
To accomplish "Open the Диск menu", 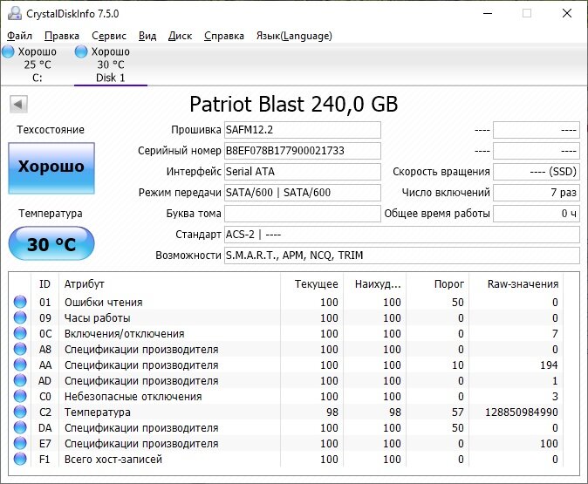I will click(180, 36).
